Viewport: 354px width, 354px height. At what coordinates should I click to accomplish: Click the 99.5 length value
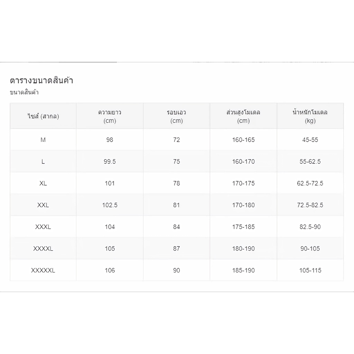point(110,162)
